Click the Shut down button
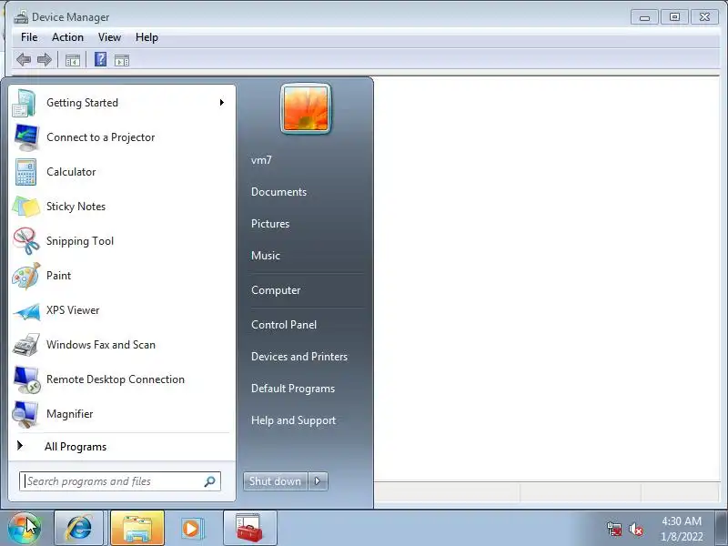The width and height of the screenshot is (728, 546). (276, 481)
